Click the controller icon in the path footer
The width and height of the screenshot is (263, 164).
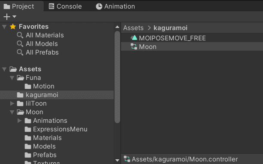coord(127,159)
